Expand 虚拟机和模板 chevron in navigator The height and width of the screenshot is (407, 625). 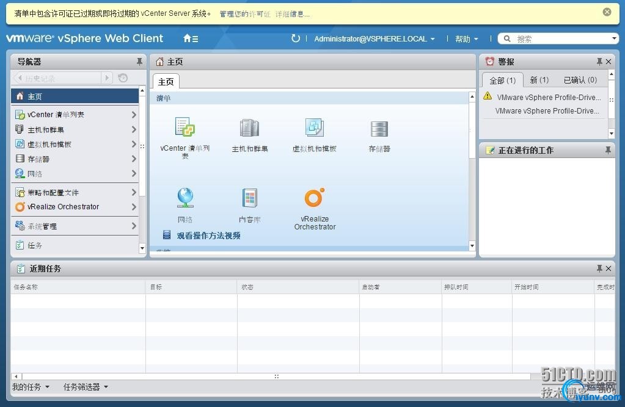134,144
